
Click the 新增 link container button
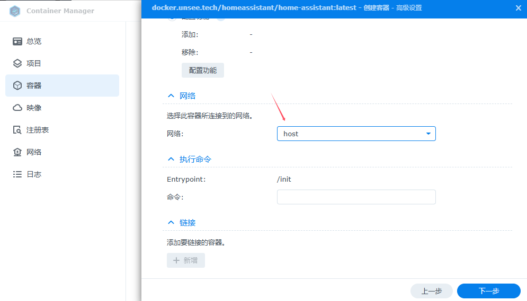click(186, 260)
